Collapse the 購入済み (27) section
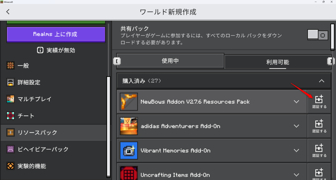The image size is (336, 180). 322,81
